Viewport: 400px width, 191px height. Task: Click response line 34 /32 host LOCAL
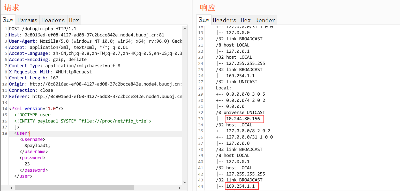(234, 125)
